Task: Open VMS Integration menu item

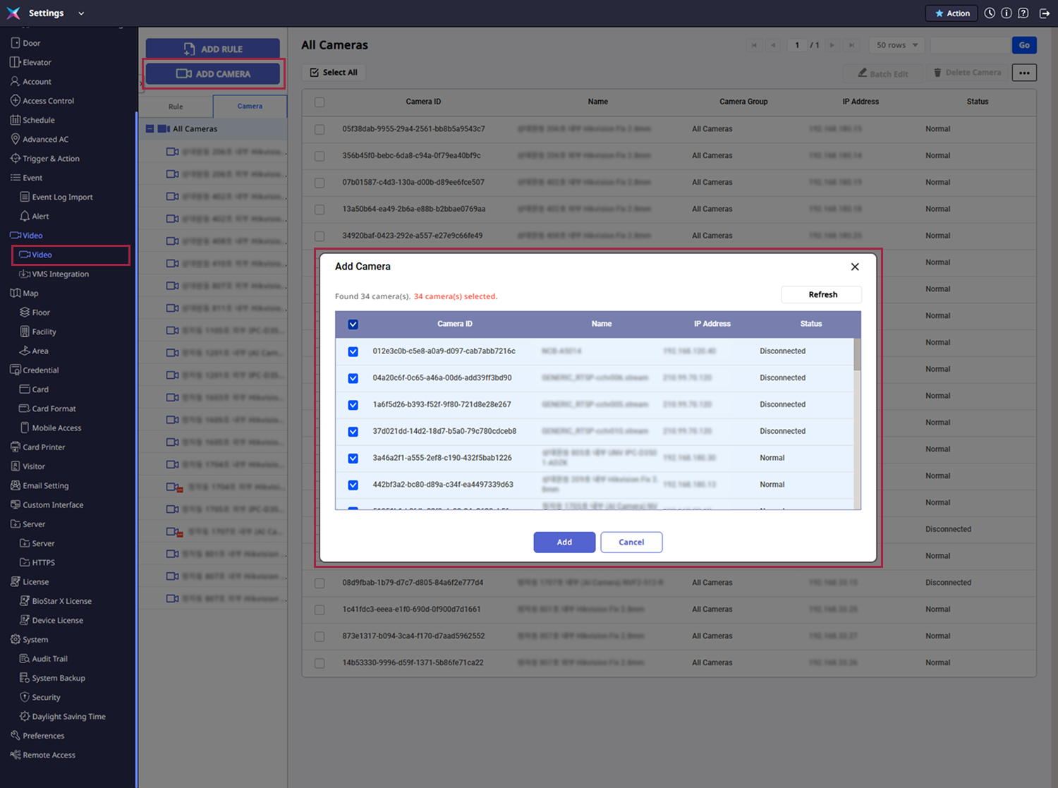Action: (x=60, y=274)
